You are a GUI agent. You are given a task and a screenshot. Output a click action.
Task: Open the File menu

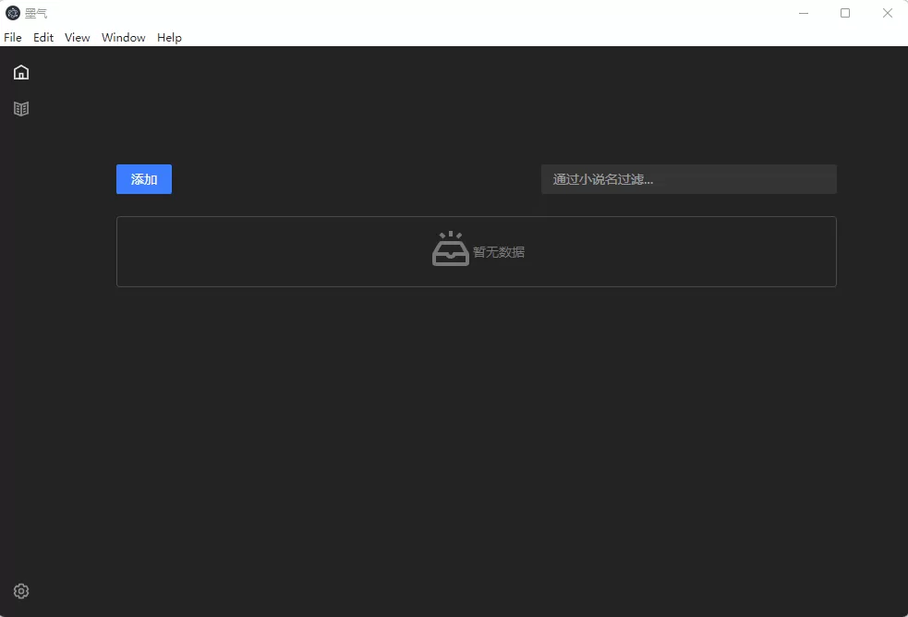tap(13, 37)
